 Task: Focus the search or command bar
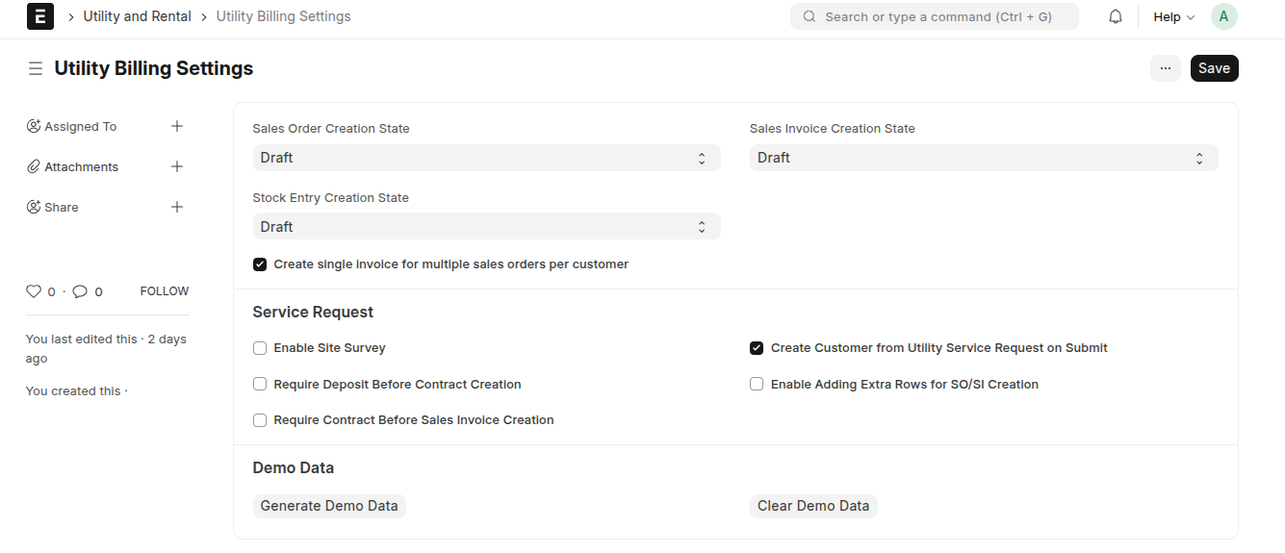point(935,16)
